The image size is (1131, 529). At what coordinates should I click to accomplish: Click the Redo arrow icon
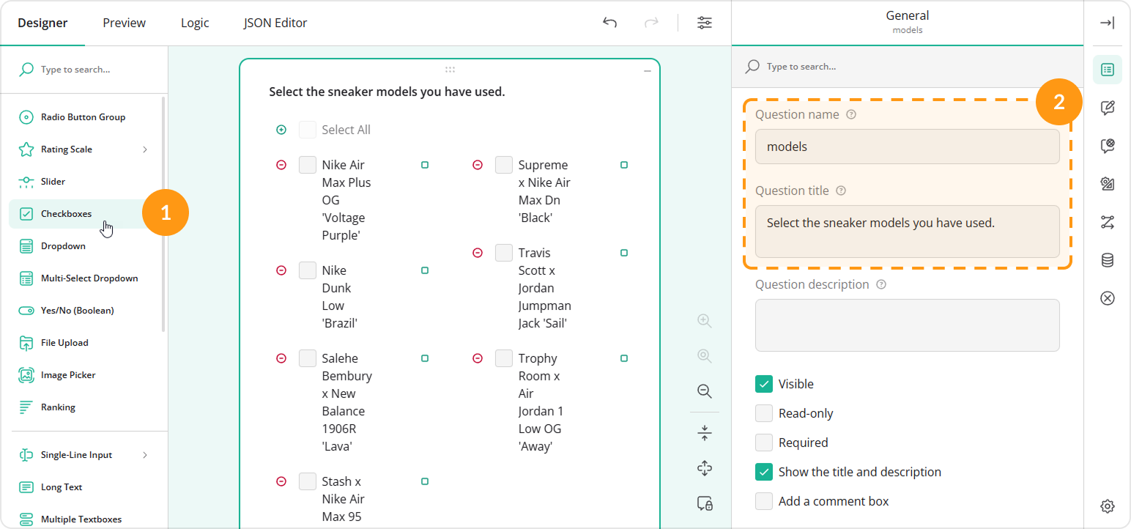(651, 23)
